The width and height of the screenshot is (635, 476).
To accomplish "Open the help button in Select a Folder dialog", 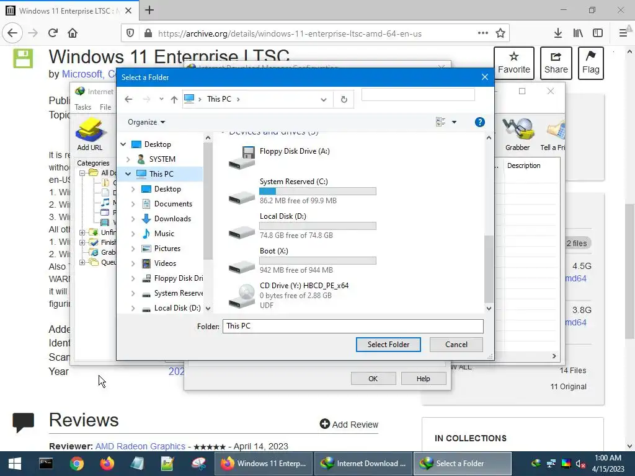I will (x=479, y=122).
